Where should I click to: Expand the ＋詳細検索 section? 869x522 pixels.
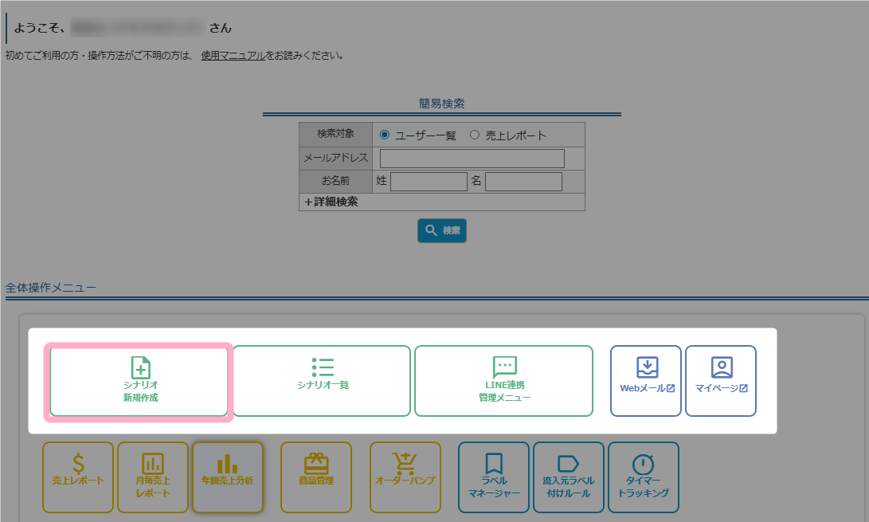(331, 202)
